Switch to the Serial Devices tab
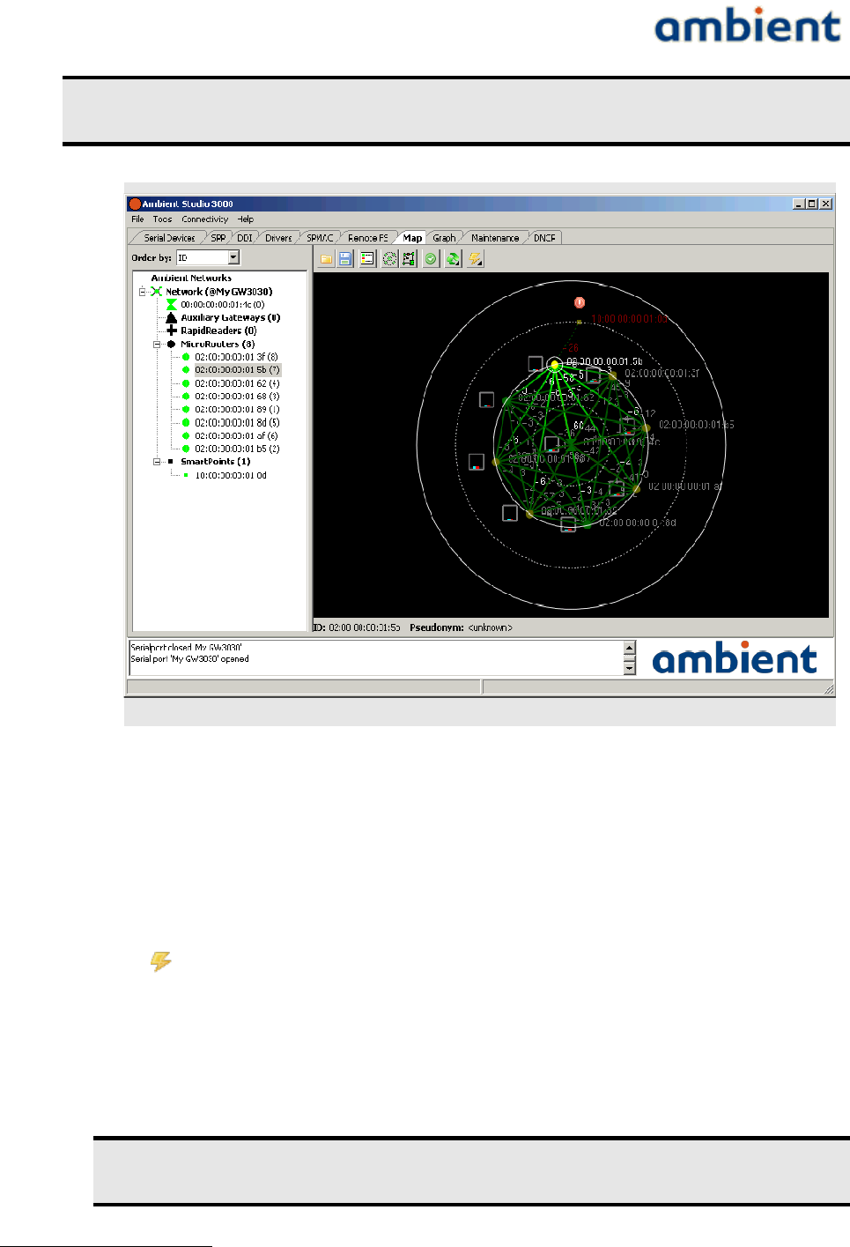850x1247 pixels. (x=169, y=238)
